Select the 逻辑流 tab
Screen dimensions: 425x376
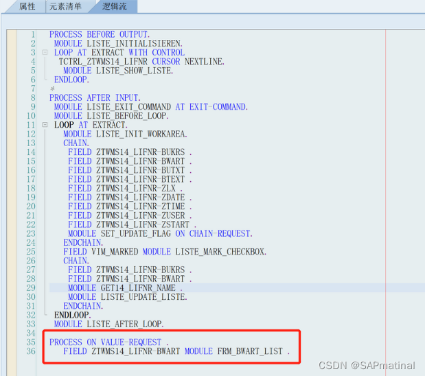point(114,6)
